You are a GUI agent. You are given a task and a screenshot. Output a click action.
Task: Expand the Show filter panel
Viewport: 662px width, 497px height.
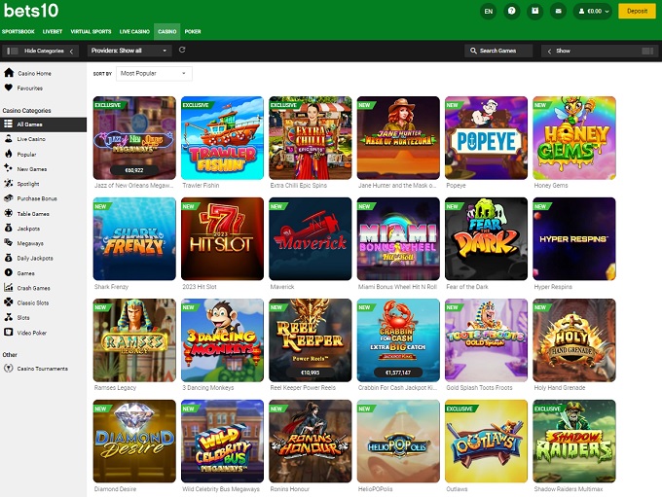tap(599, 51)
